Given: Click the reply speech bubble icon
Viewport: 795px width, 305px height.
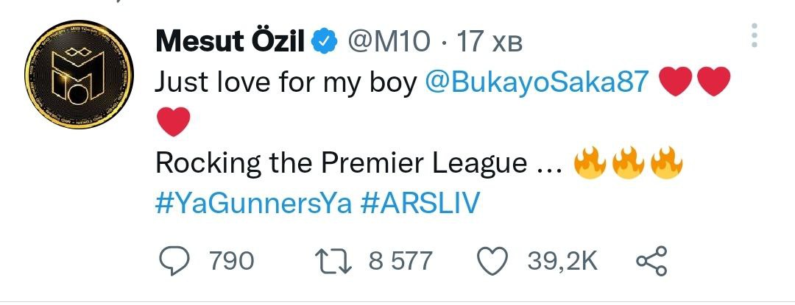Looking at the screenshot, I should (x=177, y=261).
